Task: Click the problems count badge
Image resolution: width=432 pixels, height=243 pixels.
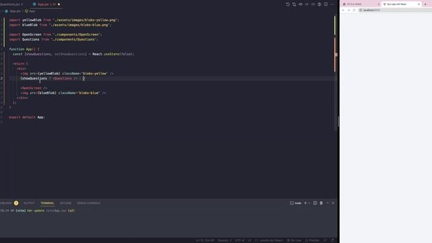Action: (16, 203)
